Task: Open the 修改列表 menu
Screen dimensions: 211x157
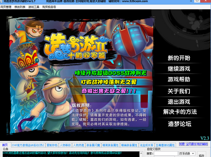Action: click(20, 7)
